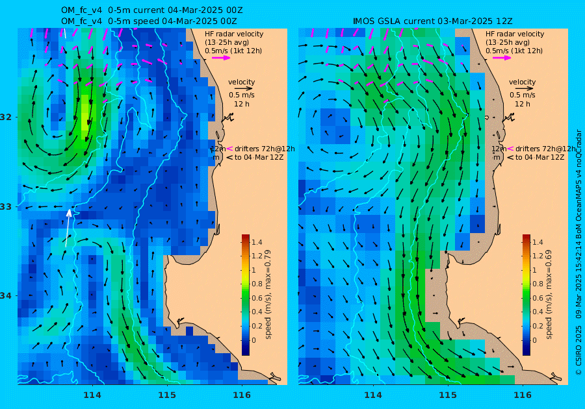Screen dimensions: 585x409
Task: Click the 1.4 tick on IMOS GSLA color bar
Action: tap(538, 243)
